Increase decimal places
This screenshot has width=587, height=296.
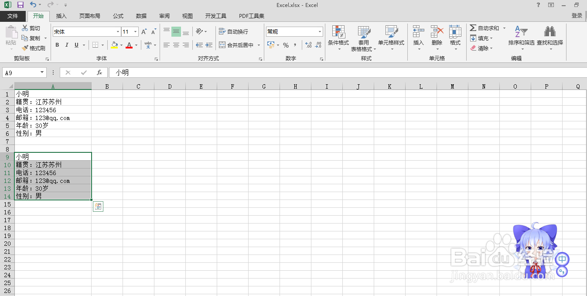pos(308,45)
